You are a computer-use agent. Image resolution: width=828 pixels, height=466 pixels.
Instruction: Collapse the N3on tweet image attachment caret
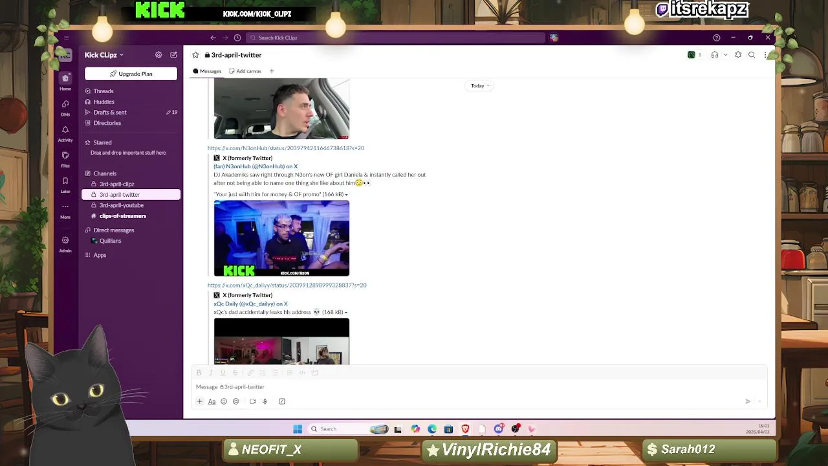click(x=346, y=195)
